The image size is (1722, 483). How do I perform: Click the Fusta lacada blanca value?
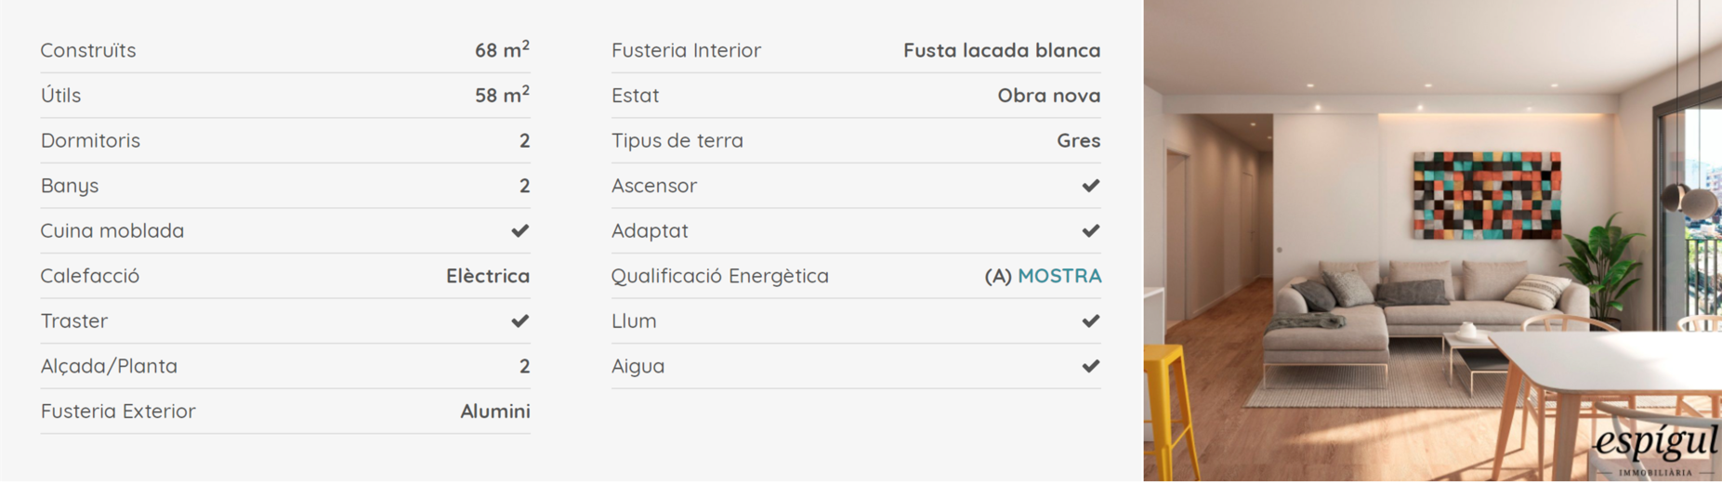click(x=1002, y=50)
